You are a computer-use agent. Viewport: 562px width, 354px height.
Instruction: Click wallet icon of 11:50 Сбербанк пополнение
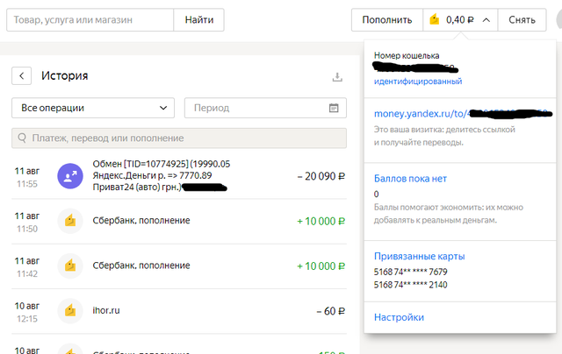tap(70, 221)
